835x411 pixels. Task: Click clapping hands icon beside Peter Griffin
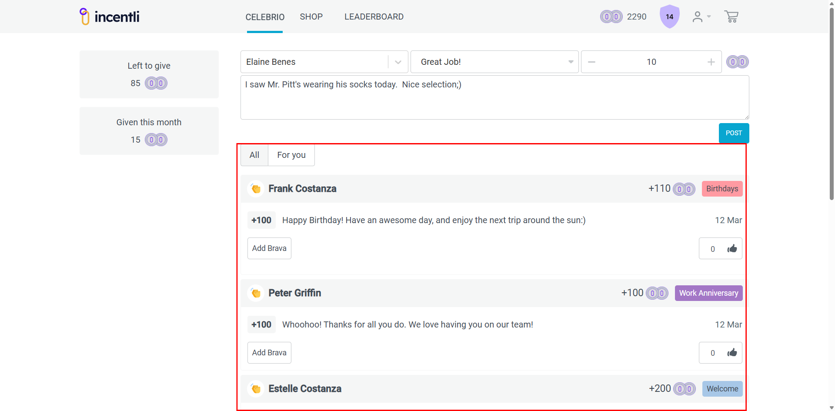click(x=256, y=293)
